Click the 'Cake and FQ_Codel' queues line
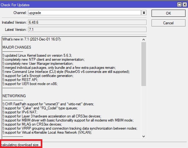Screen dimensions: 188x148 pos(40,108)
